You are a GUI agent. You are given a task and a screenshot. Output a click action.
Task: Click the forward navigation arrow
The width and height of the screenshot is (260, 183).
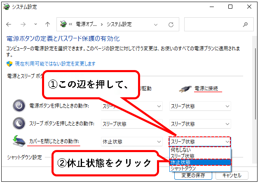point(23,24)
